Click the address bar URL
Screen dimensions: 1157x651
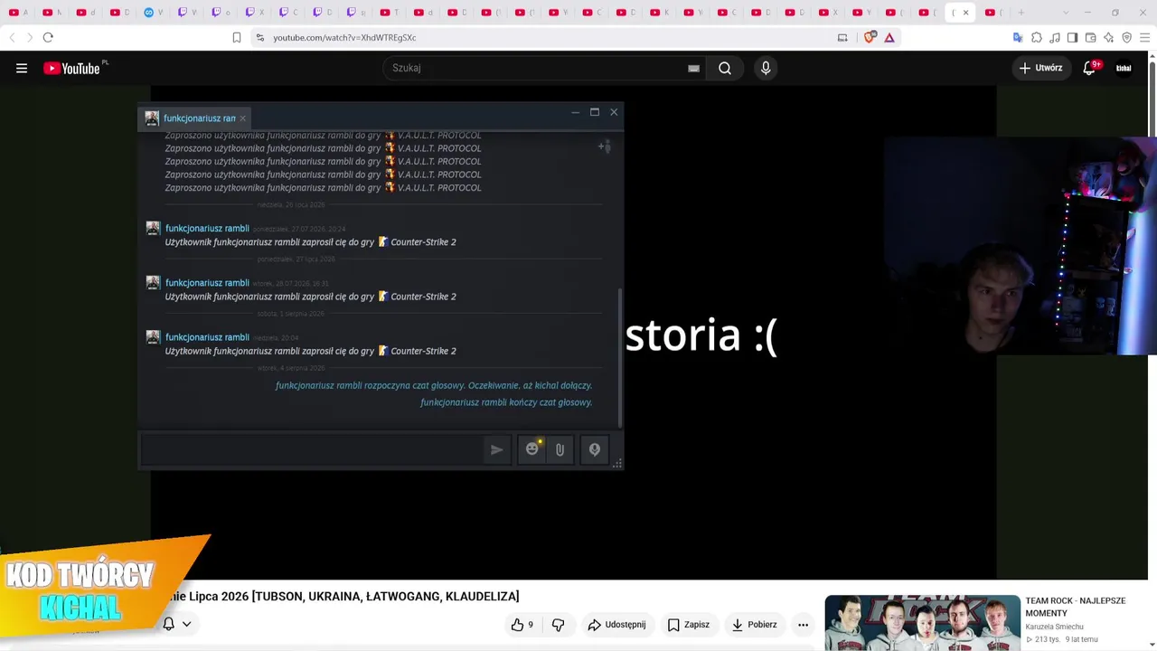pos(344,37)
